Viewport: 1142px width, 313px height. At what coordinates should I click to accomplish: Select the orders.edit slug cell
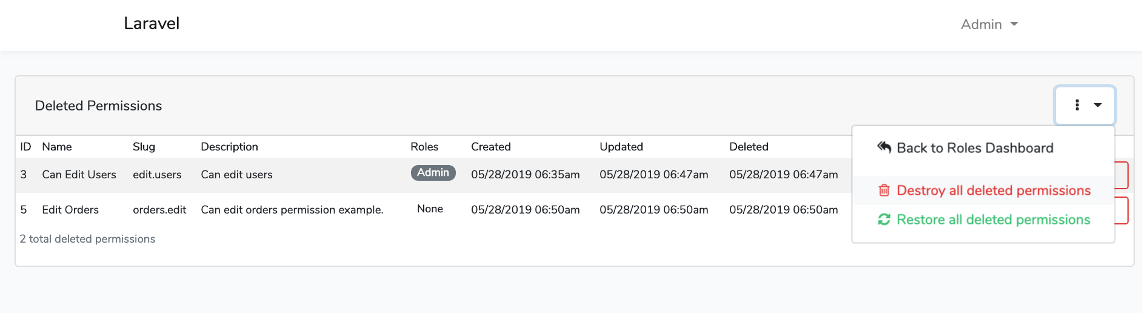159,210
